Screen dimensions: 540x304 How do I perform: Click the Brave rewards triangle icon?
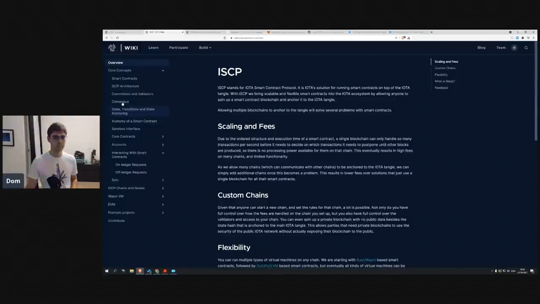point(409,38)
